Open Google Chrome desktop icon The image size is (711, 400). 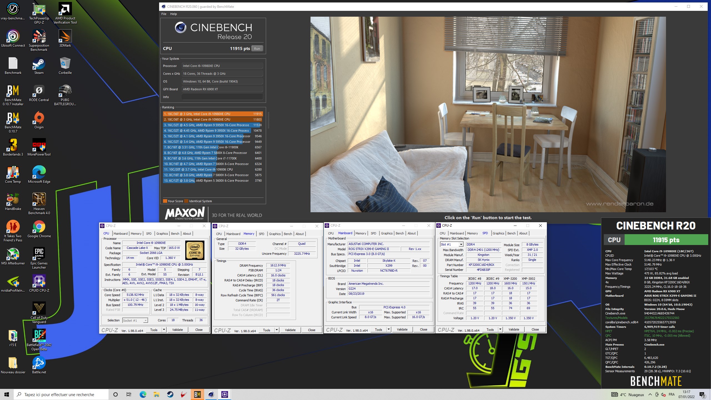click(x=39, y=229)
